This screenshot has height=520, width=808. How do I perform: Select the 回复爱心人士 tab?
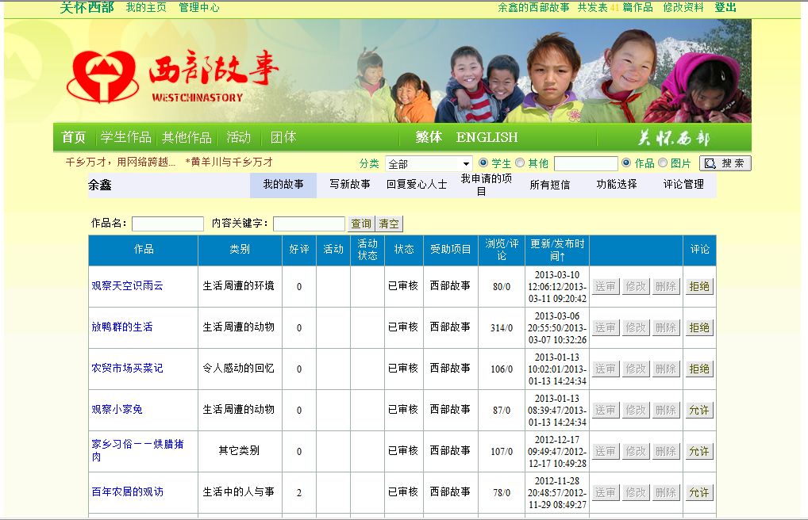pos(417,185)
